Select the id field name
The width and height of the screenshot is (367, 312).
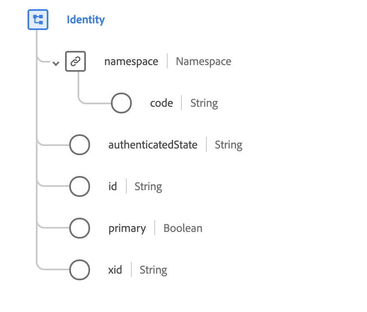pyautogui.click(x=113, y=186)
